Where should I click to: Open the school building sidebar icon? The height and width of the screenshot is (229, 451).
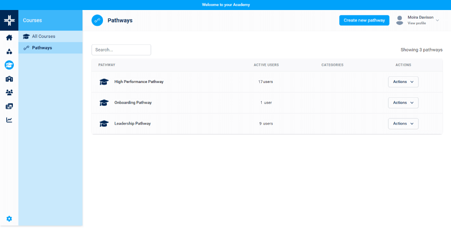[9, 79]
